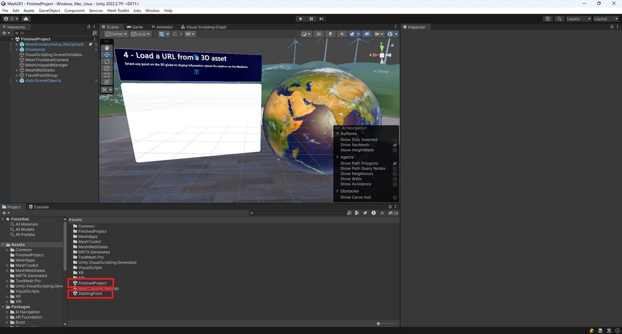Select the Scale tool
This screenshot has width=622, height=334.
click(x=107, y=68)
